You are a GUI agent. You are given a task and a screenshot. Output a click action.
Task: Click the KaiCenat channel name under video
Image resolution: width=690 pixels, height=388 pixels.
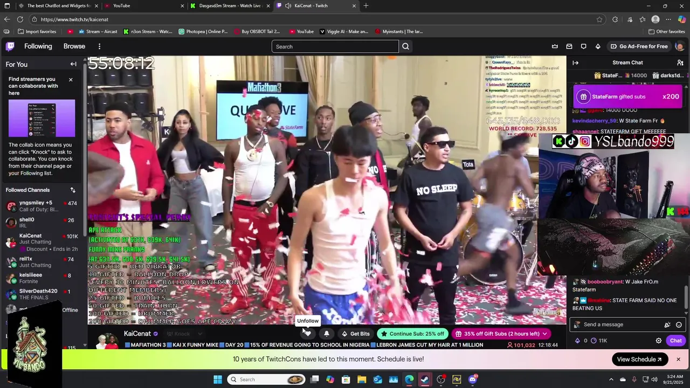(137, 334)
